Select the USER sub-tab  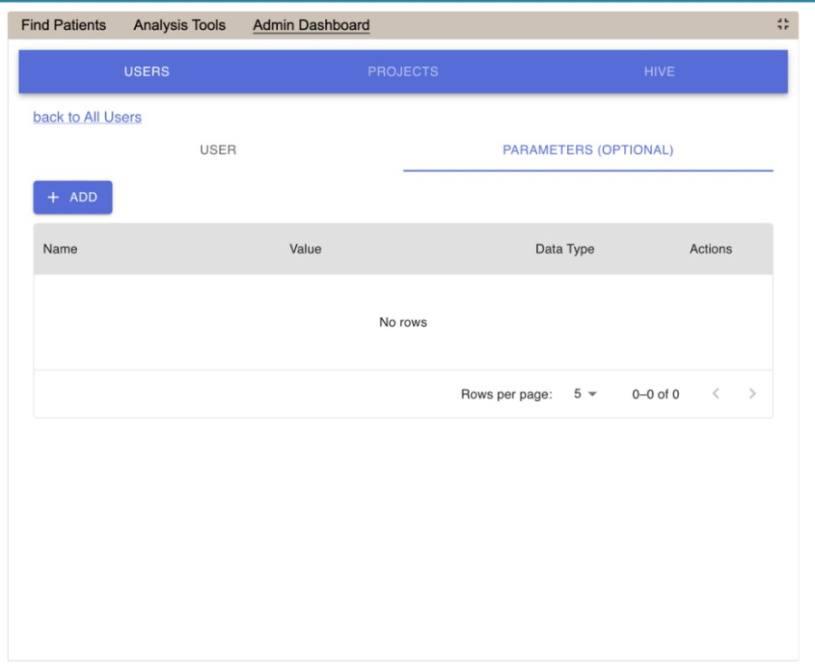point(217,150)
